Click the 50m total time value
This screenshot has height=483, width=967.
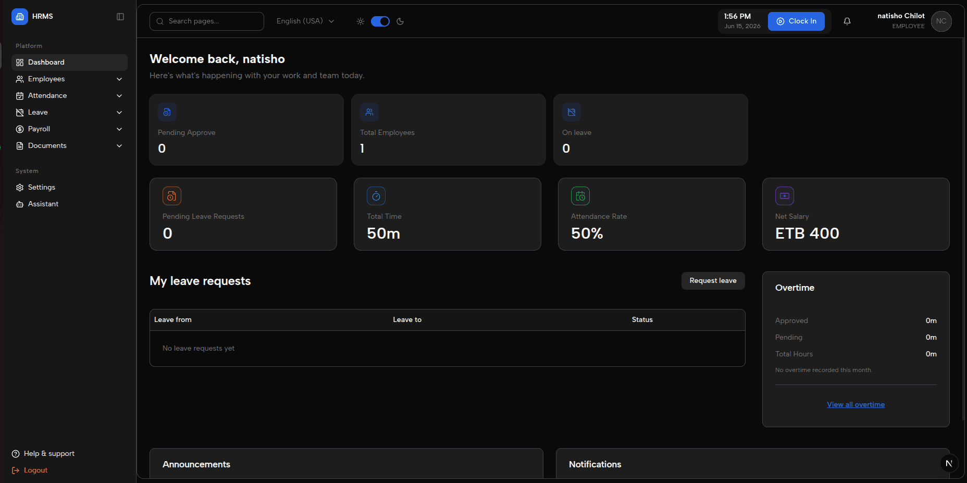pyautogui.click(x=383, y=233)
